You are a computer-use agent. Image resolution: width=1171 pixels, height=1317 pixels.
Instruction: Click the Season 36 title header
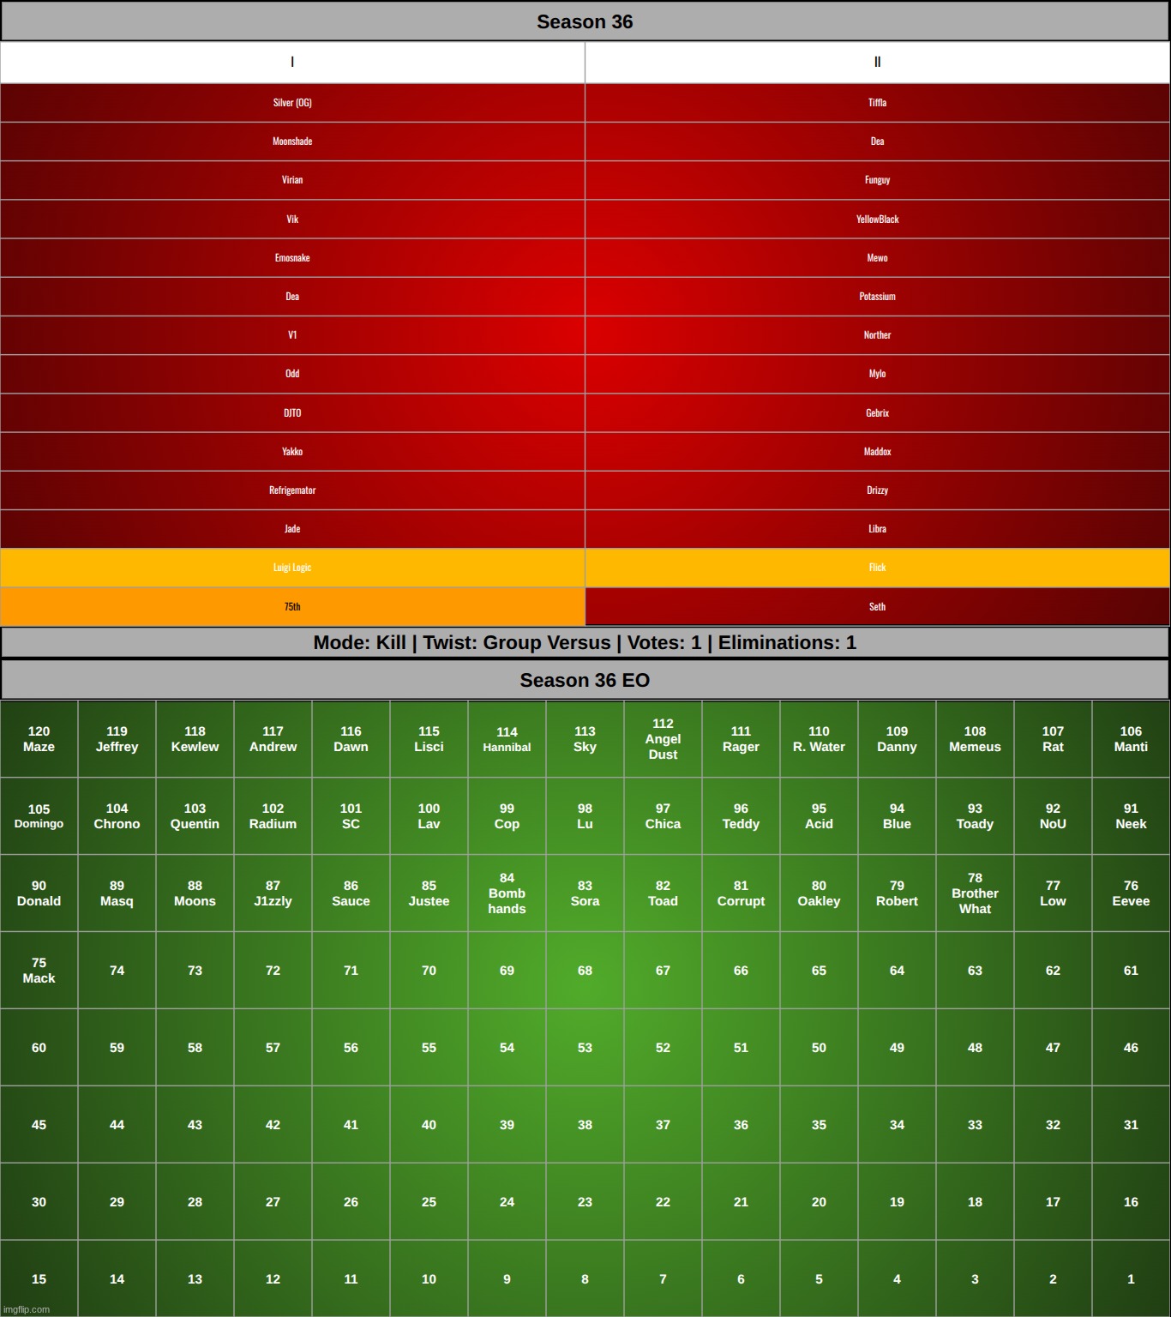click(585, 21)
